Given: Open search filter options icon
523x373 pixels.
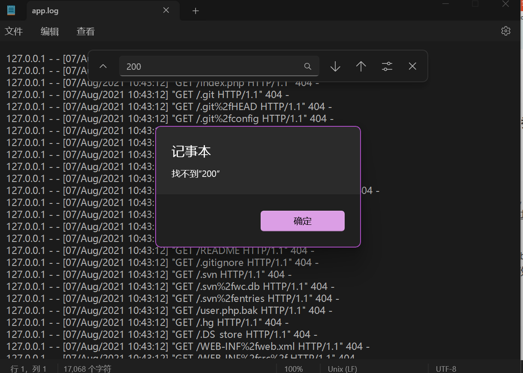Looking at the screenshot, I should tap(387, 66).
